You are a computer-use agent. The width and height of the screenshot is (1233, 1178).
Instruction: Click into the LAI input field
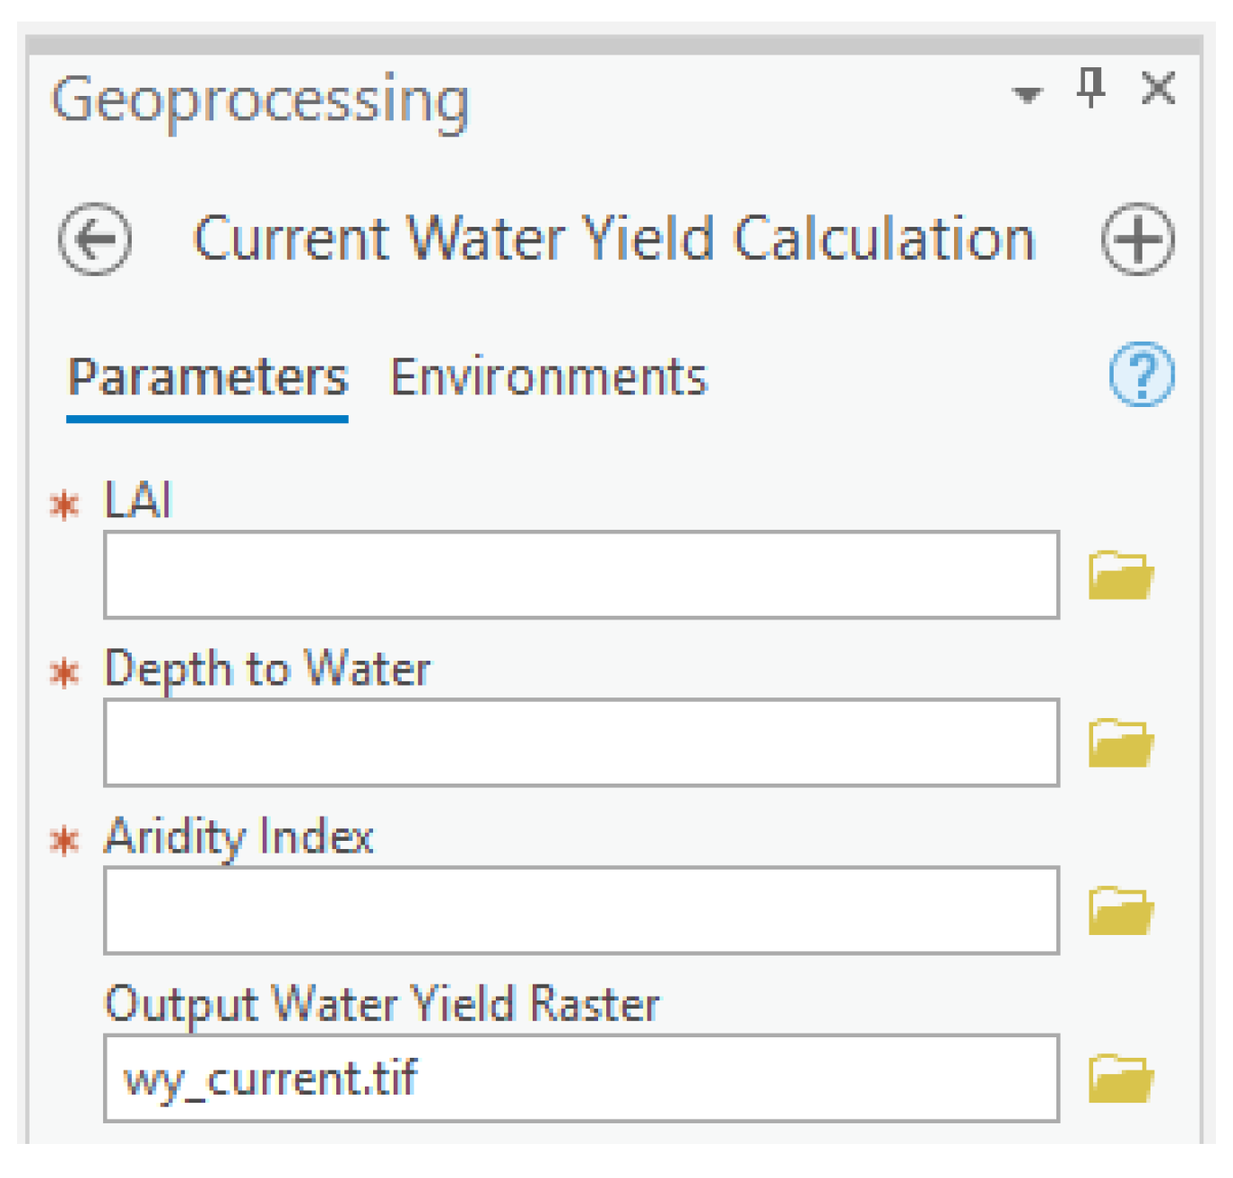581,575
